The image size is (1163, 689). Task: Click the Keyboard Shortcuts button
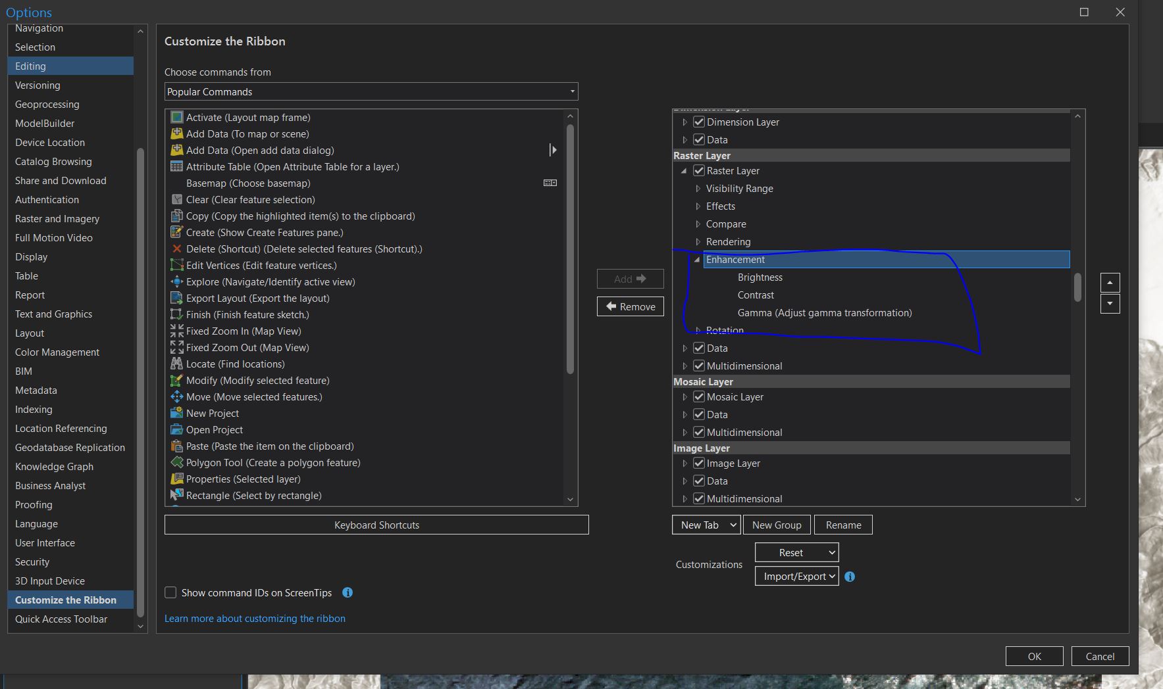[x=376, y=525]
